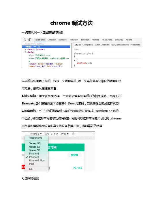Collapse the body element node
This screenshot has height=202, width=143.
[x=25, y=52]
